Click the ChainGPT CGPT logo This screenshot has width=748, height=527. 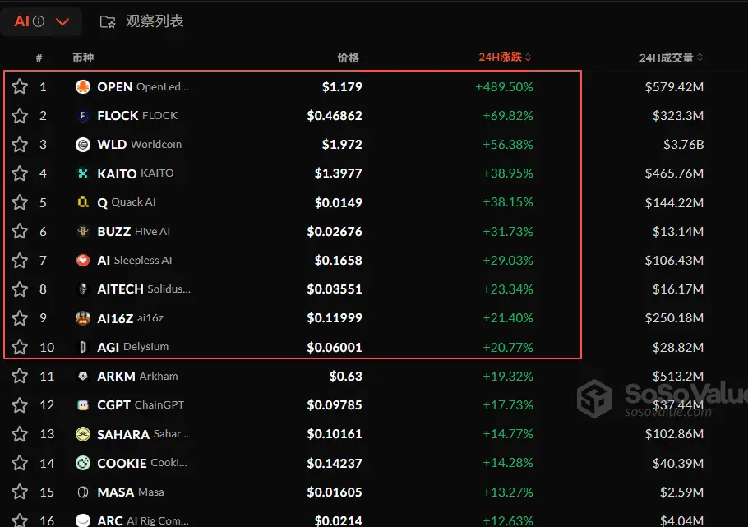point(83,404)
